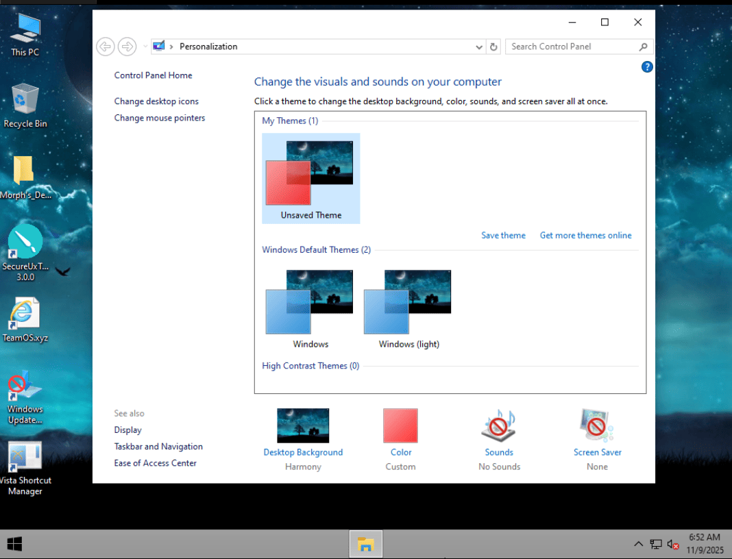The width and height of the screenshot is (732, 559).
Task: Open Desktop Background settings thumbnail
Action: coord(303,425)
